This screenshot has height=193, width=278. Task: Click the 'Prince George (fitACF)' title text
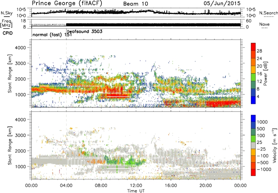67,3
